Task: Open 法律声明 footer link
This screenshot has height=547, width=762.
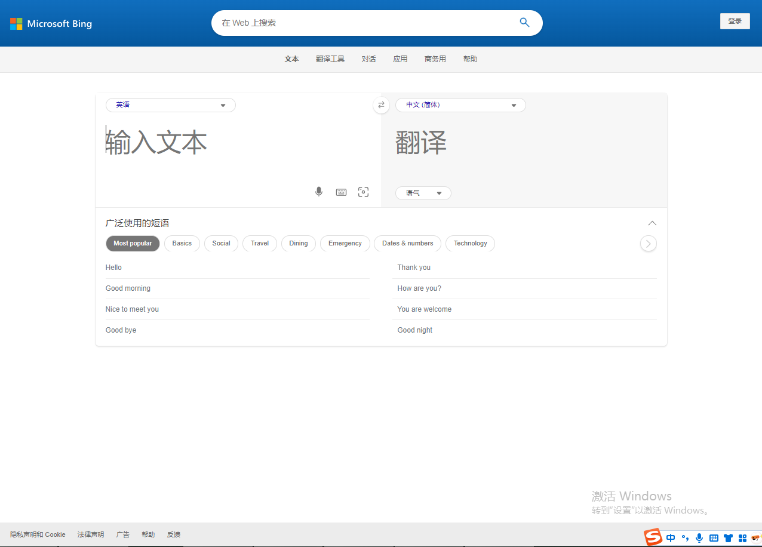Action: (91, 534)
